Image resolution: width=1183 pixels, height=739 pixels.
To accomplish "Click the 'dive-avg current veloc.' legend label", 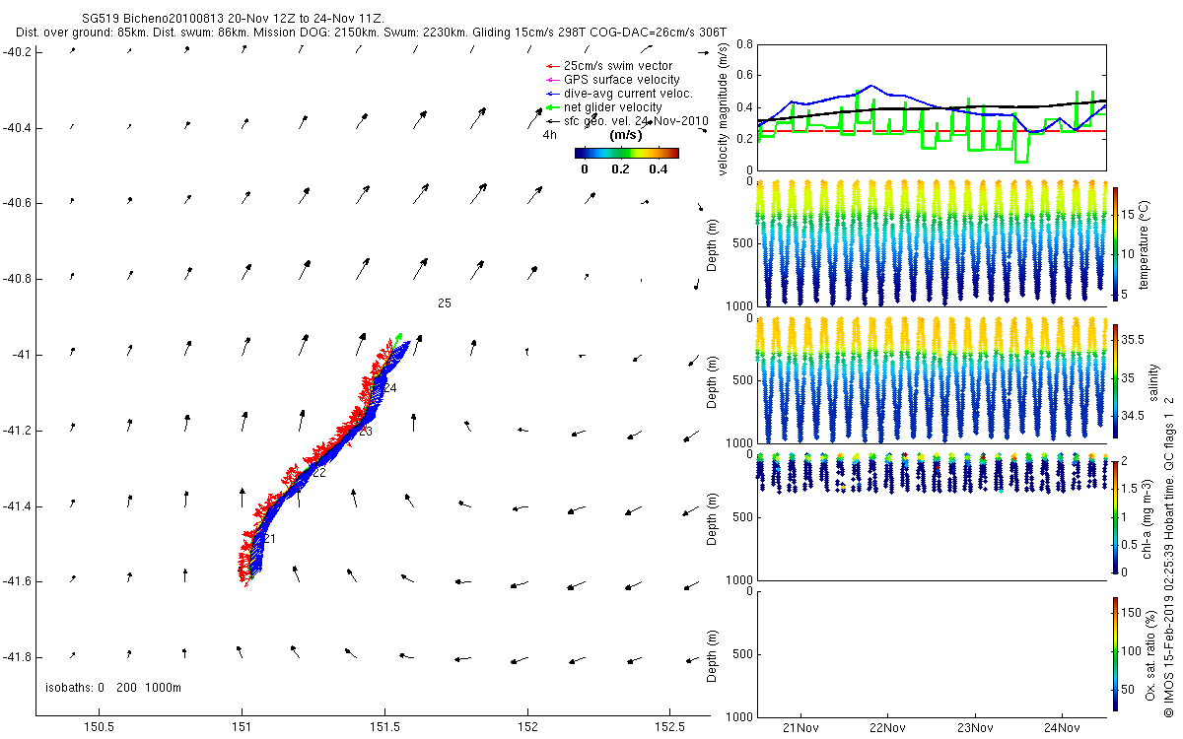I will point(628,94).
